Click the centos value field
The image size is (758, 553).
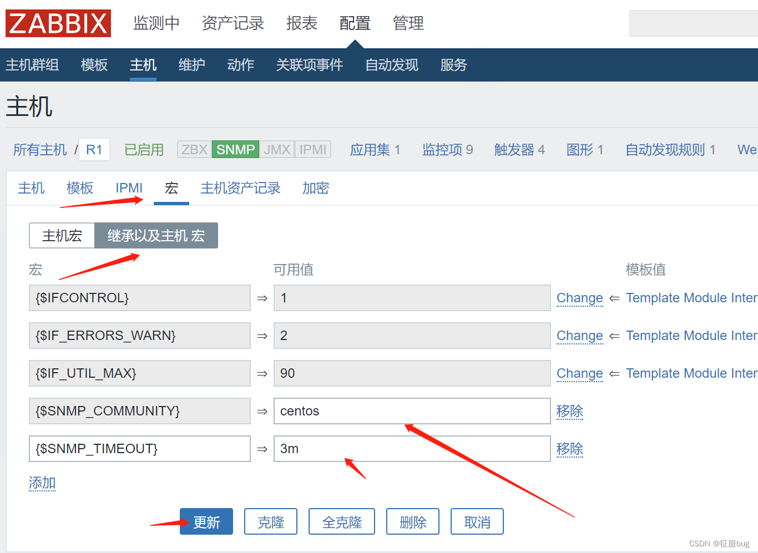[412, 411]
